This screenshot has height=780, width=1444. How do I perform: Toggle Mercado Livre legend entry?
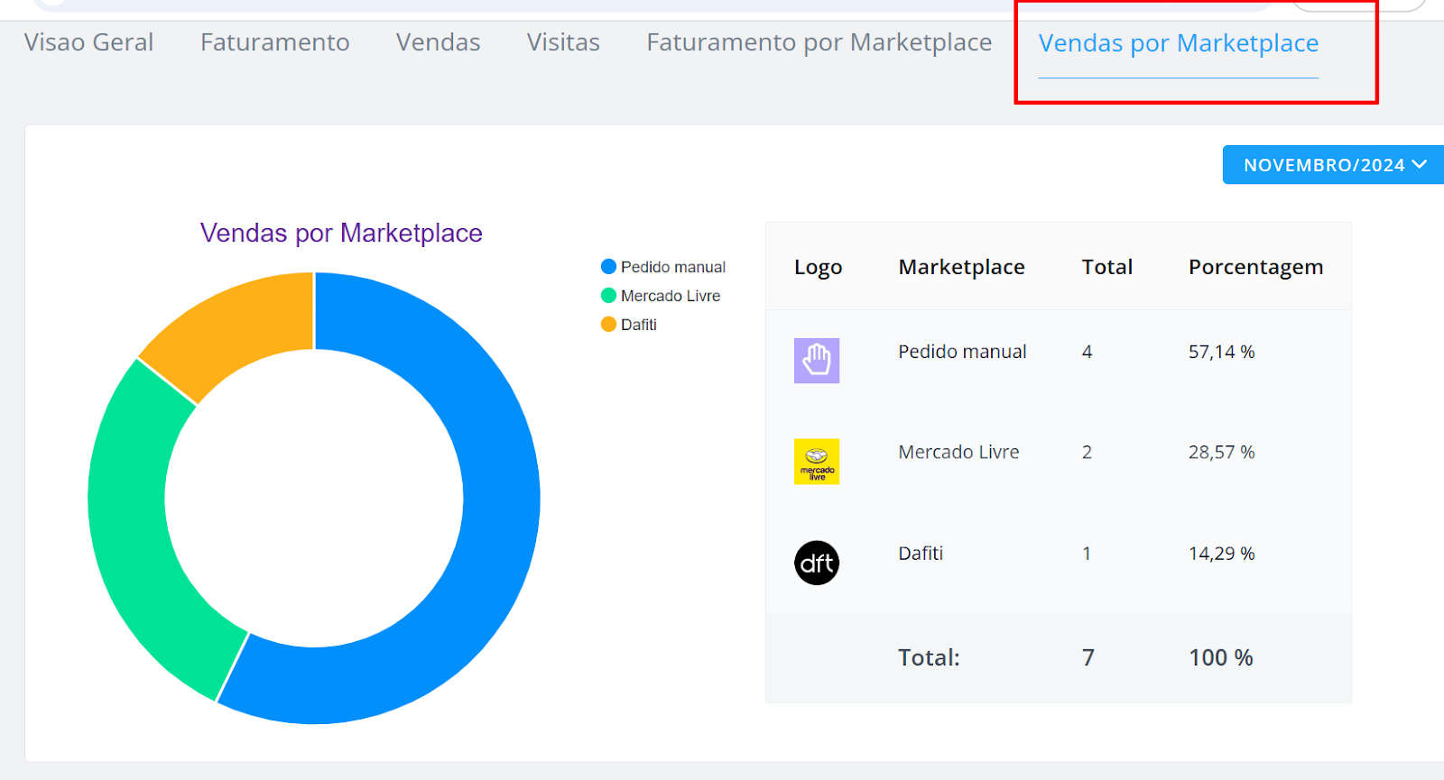pyautogui.click(x=661, y=296)
